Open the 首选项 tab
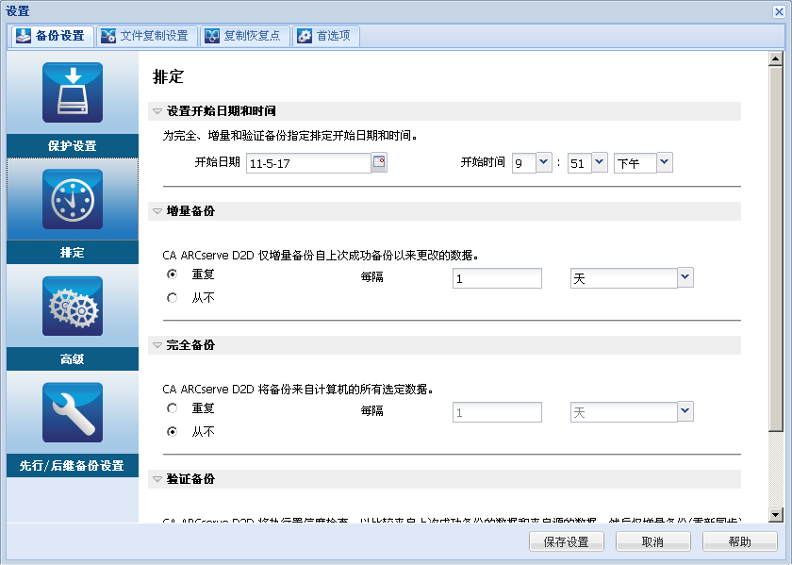 (325, 36)
